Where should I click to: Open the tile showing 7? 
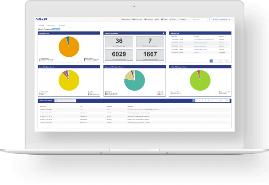click(150, 41)
